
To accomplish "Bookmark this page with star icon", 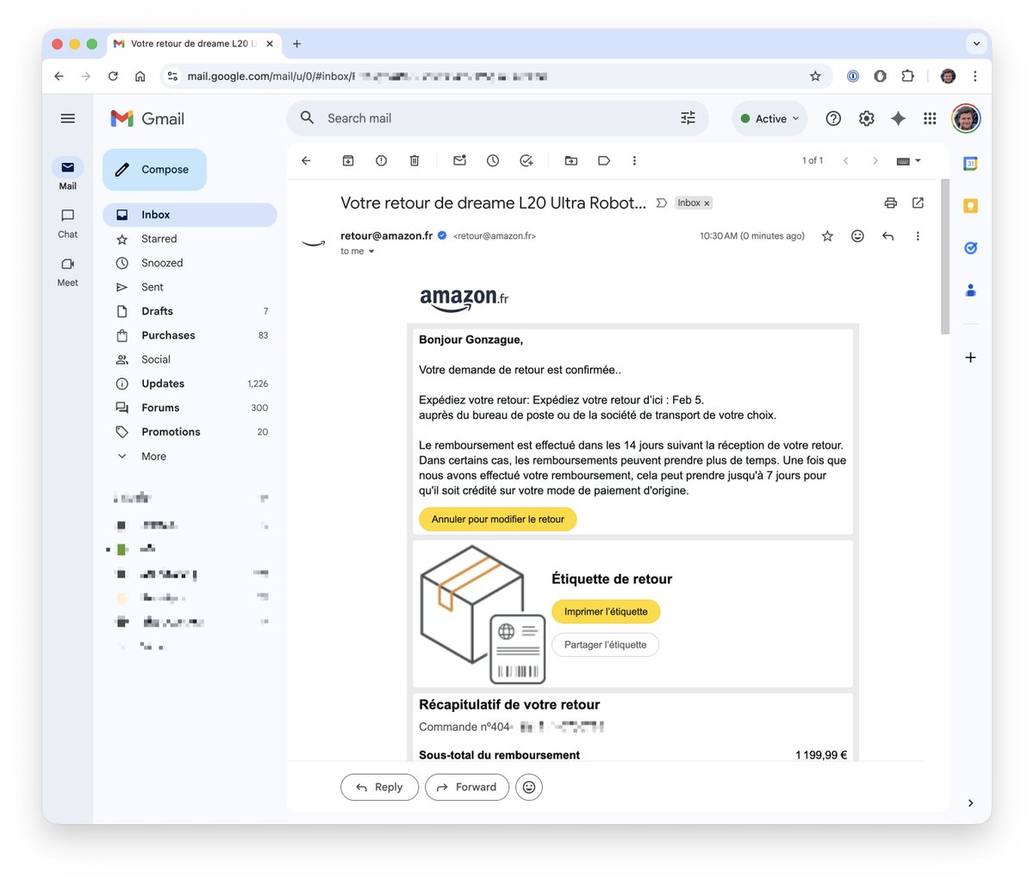I will pos(815,77).
